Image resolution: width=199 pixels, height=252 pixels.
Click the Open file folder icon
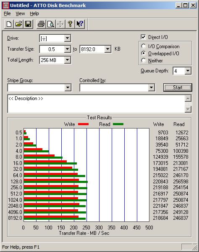click(x=18, y=24)
